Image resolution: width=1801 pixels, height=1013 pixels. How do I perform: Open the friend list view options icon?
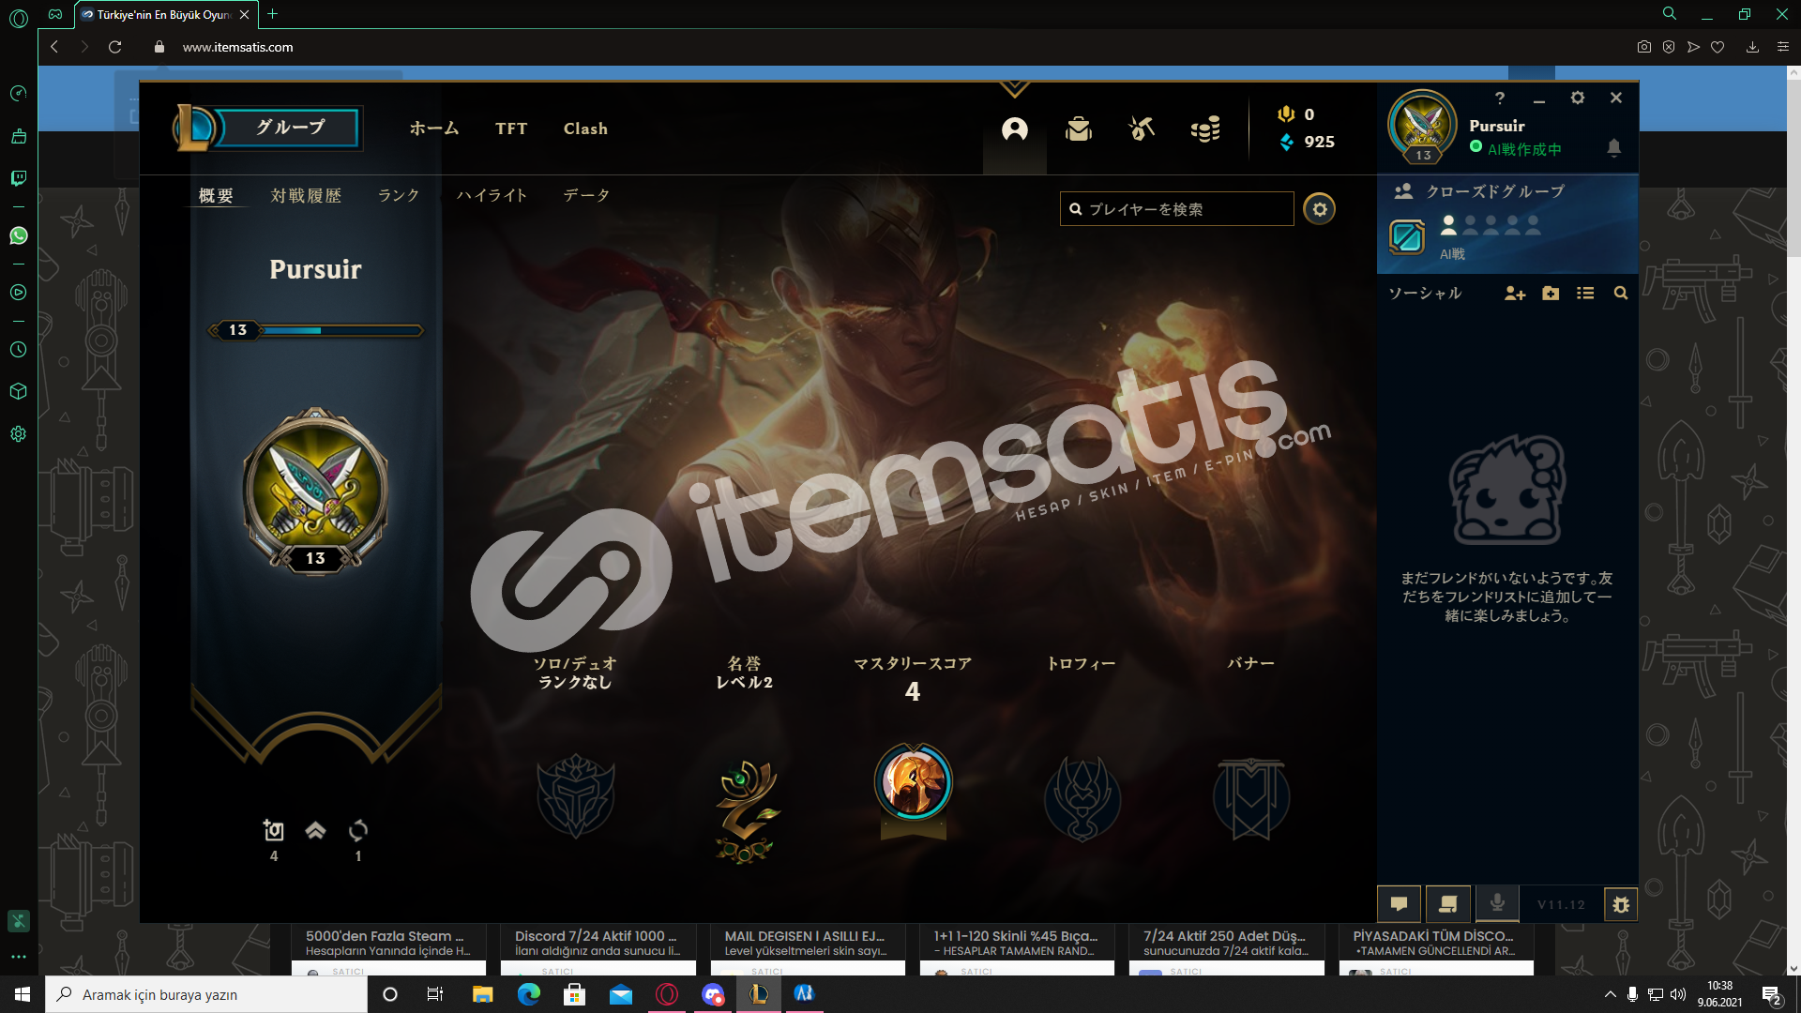pyautogui.click(x=1585, y=294)
